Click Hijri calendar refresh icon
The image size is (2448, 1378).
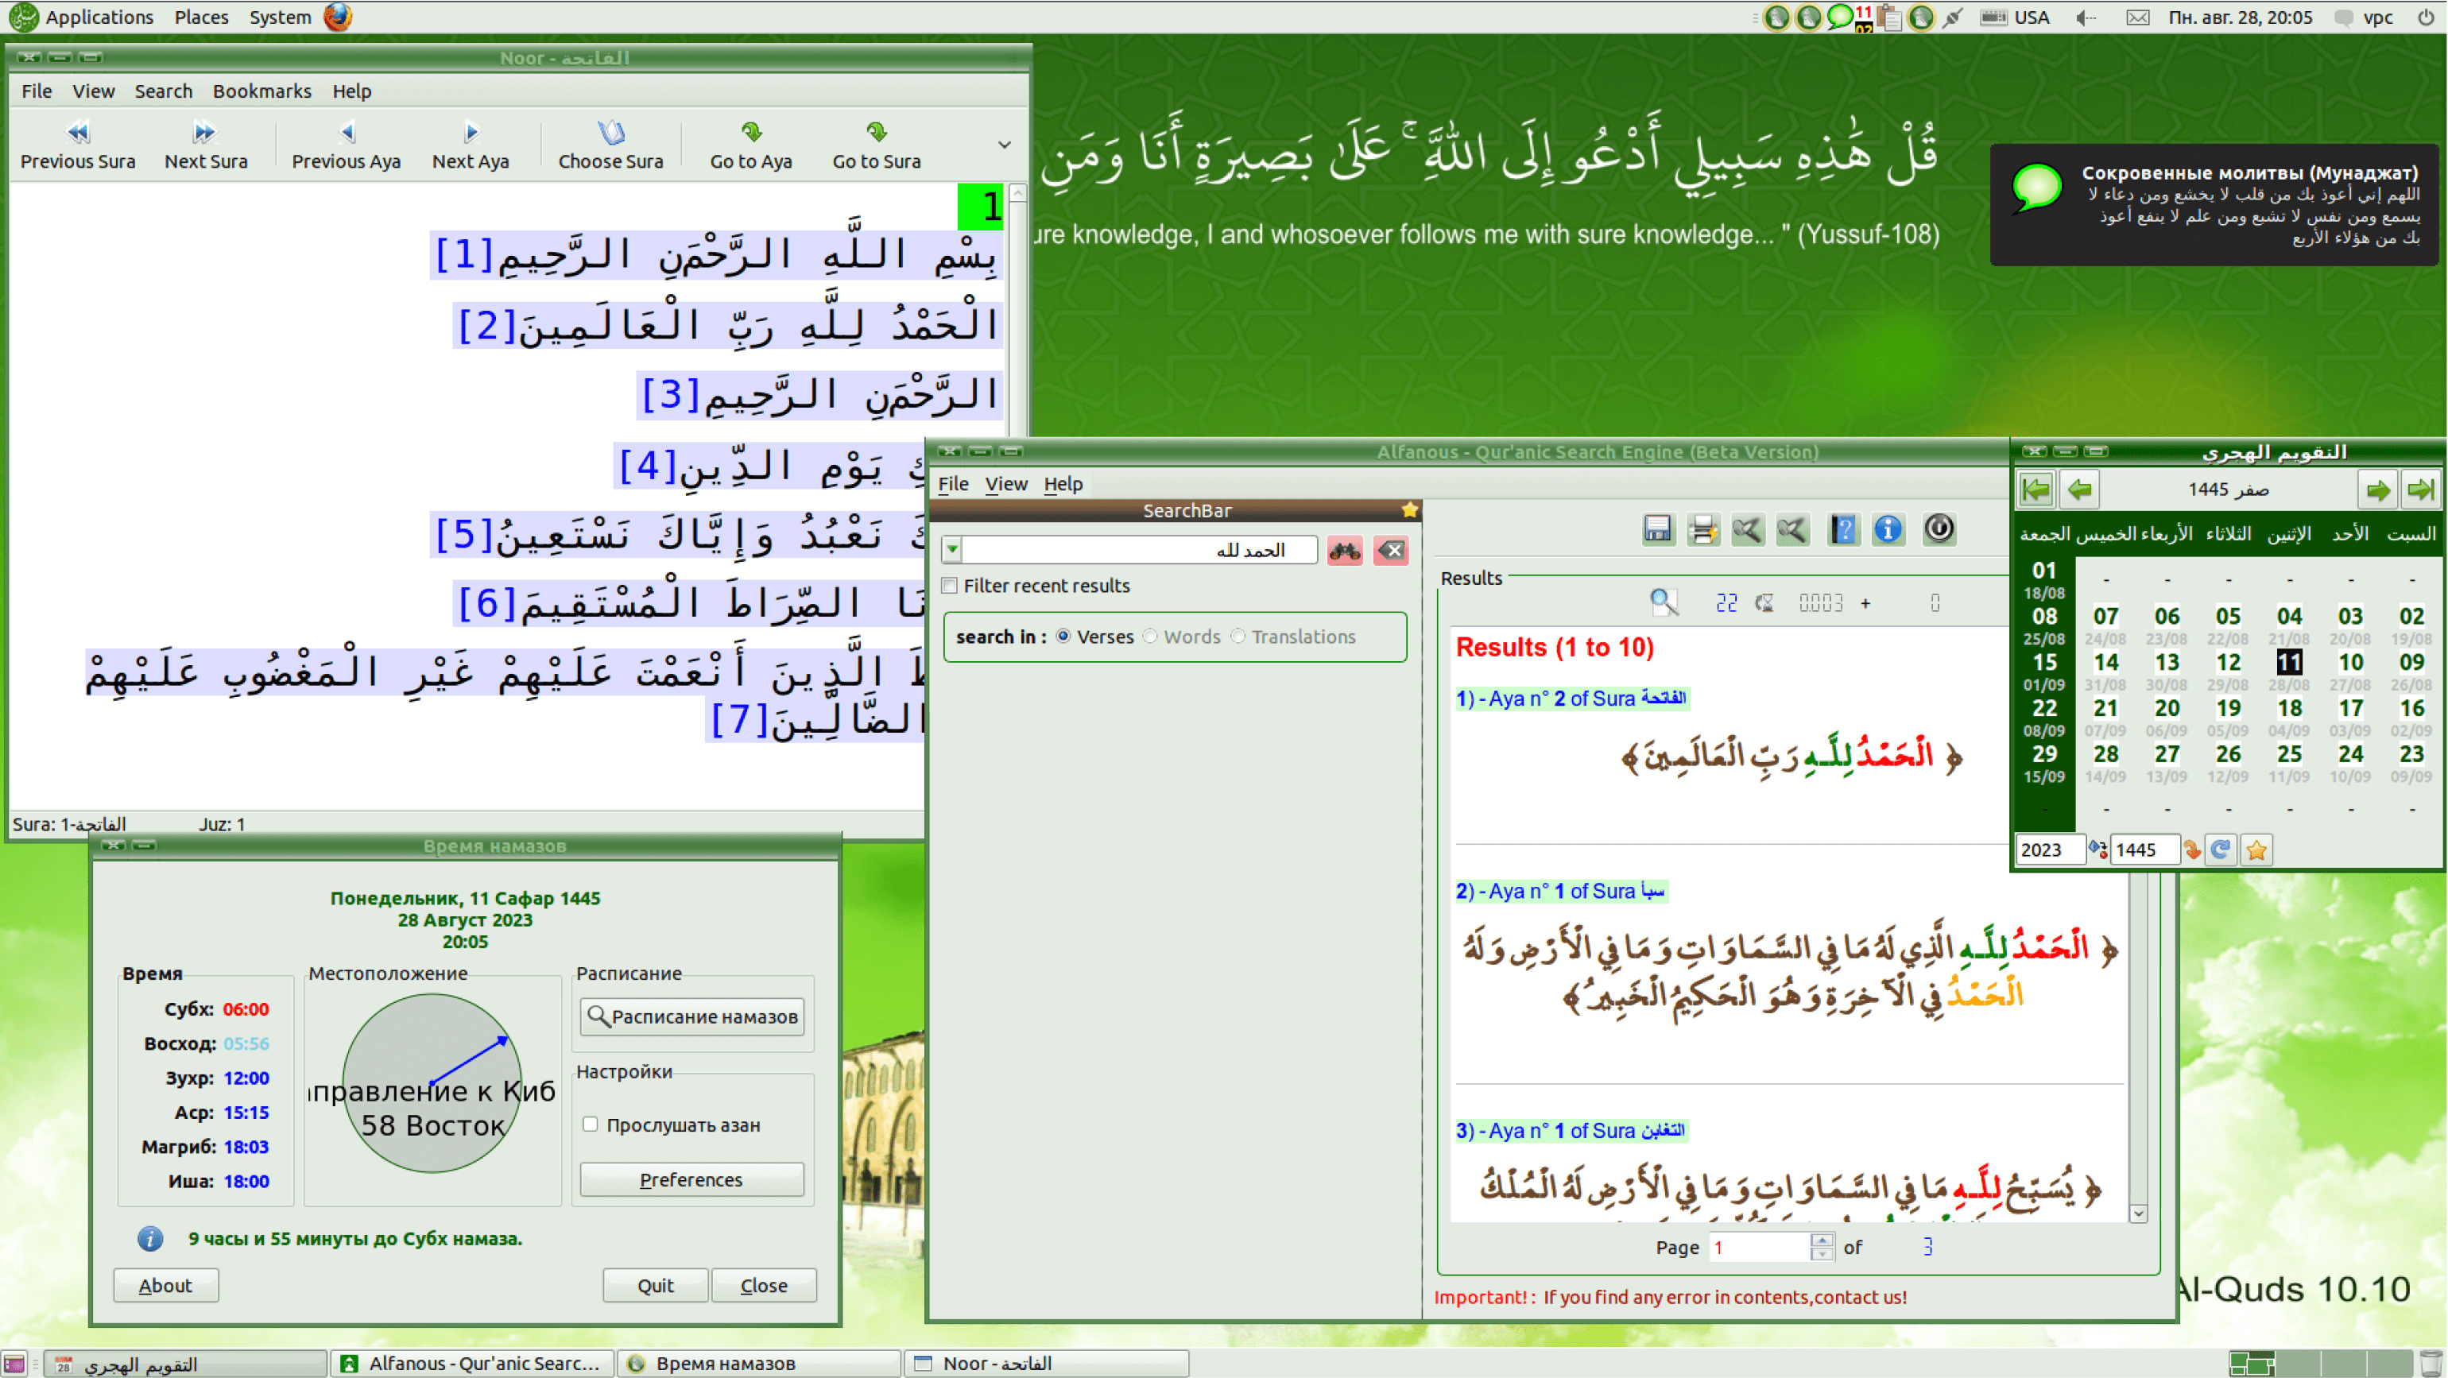[2221, 850]
